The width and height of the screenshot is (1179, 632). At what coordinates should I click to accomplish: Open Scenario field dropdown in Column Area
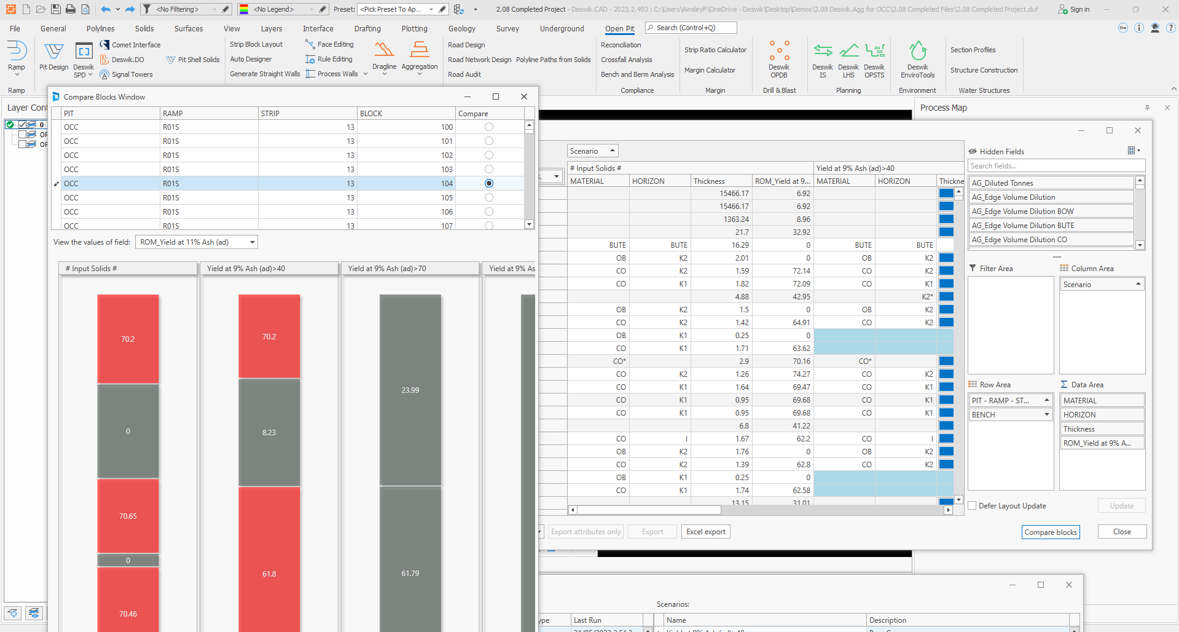[x=1138, y=284]
